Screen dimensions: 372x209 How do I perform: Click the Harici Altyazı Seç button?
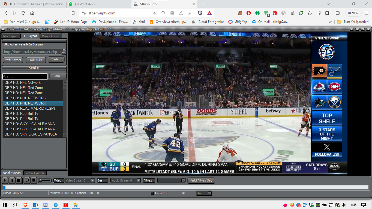click(x=201, y=180)
